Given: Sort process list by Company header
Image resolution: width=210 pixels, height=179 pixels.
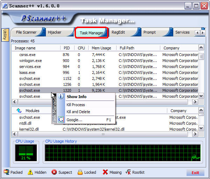Looking at the screenshot, I should coord(179,48).
